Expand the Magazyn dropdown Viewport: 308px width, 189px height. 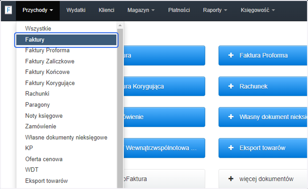click(141, 10)
